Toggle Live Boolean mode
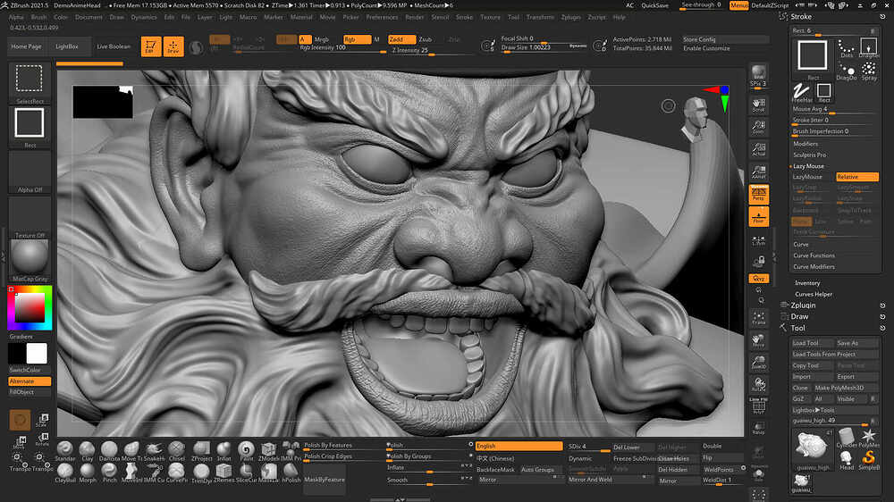Viewport: 894px width, 502px height. tap(114, 46)
